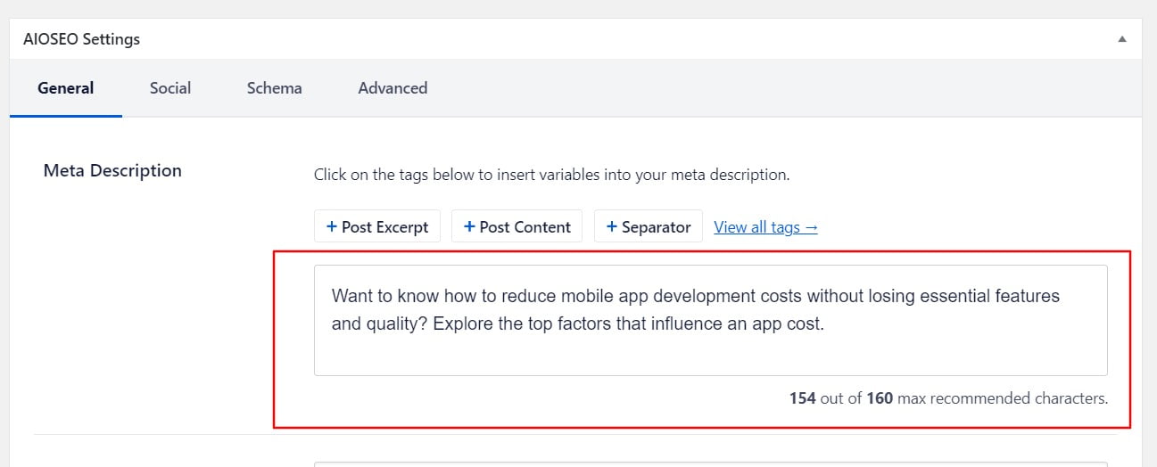Click the instruction text about inserting variables
Viewport: 1157px width, 467px height.
pyautogui.click(x=551, y=175)
